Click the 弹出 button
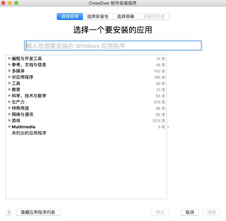The height and width of the screenshot is (221, 226). pyautogui.click(x=160, y=213)
